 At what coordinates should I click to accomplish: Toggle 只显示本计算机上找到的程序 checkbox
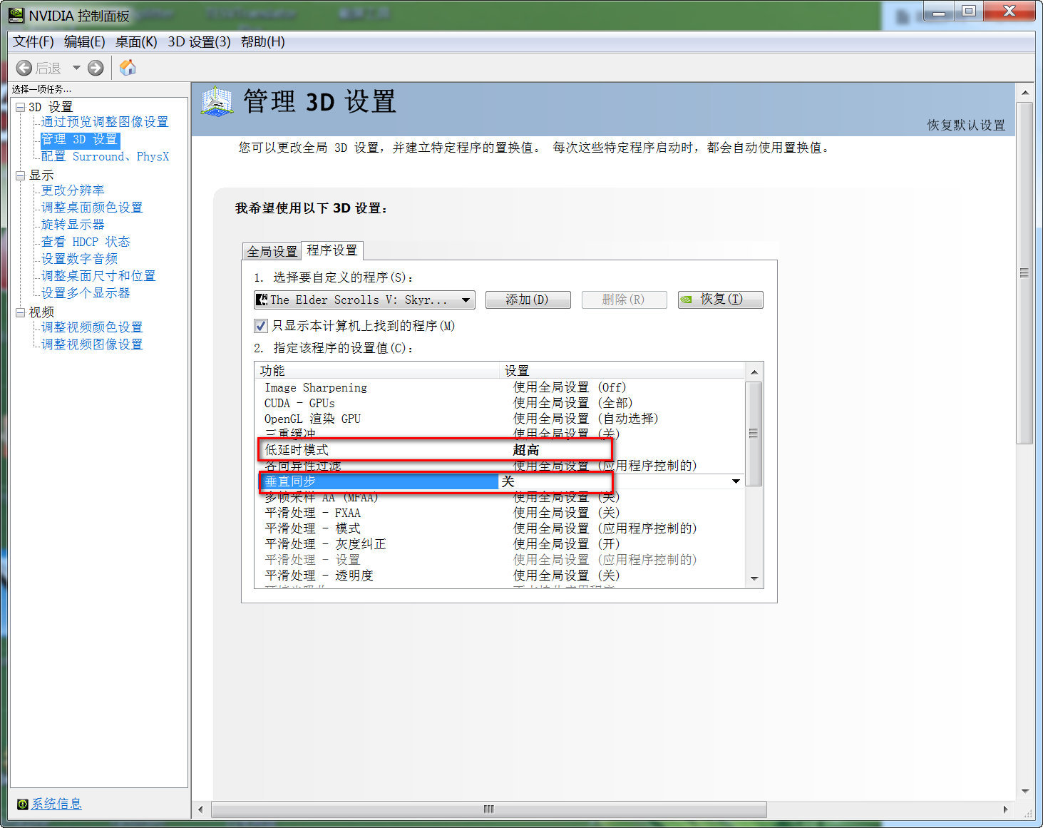click(261, 326)
